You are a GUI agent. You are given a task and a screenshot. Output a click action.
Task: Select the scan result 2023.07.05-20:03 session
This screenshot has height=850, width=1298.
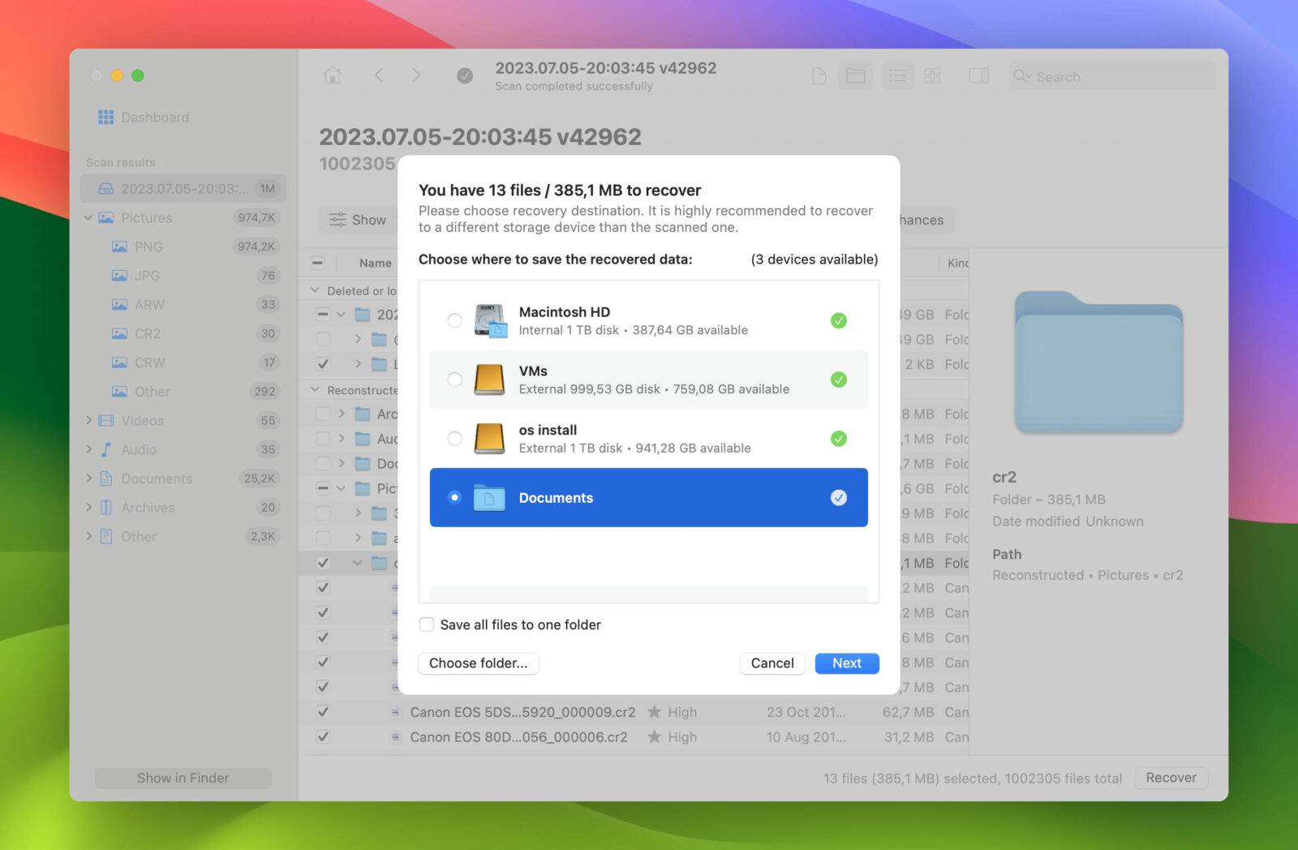tap(183, 188)
